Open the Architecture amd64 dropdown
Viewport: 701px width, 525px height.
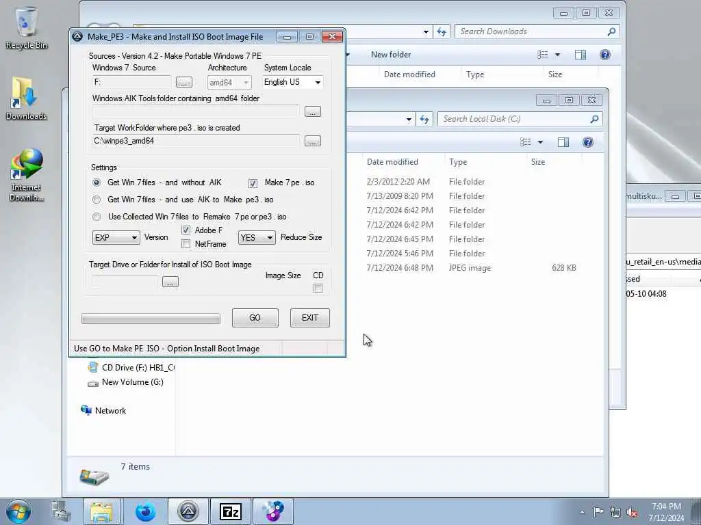[x=229, y=83]
